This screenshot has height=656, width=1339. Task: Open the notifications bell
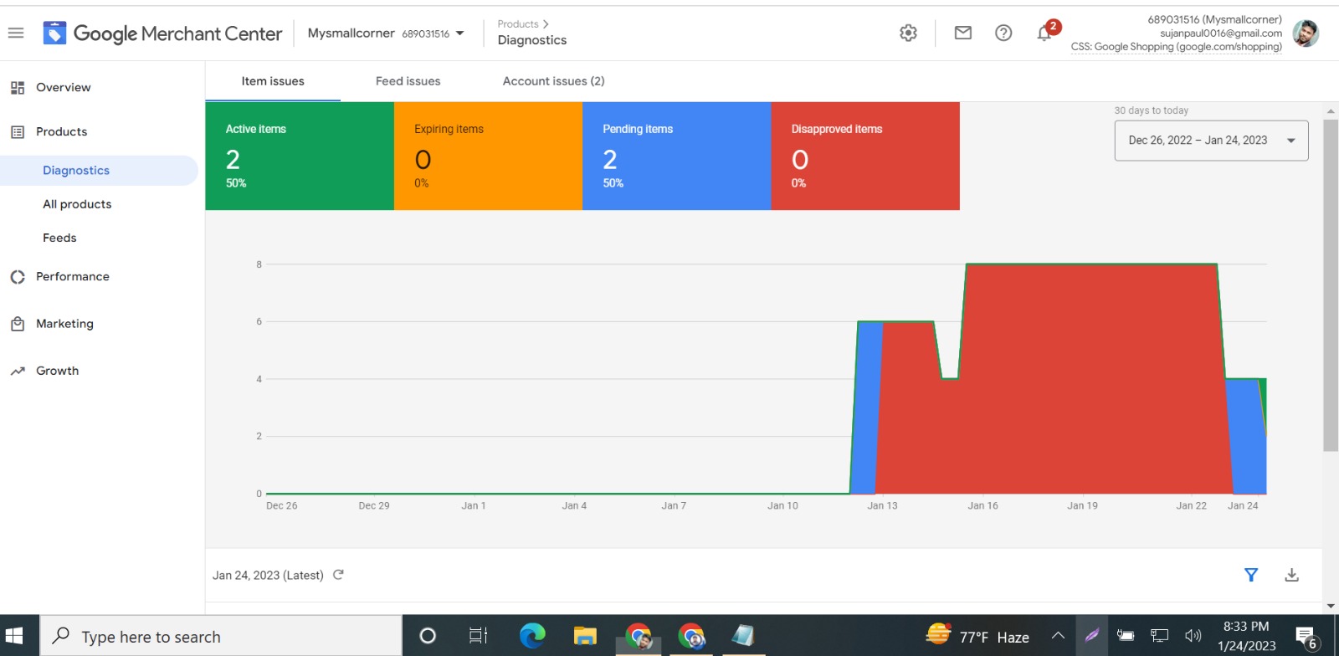tap(1044, 33)
